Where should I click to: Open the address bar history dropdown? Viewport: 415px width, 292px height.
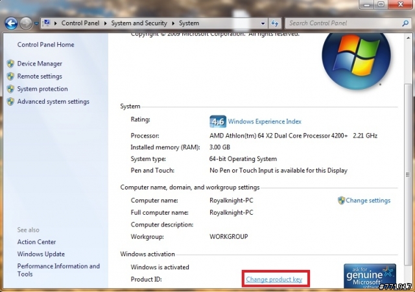pyautogui.click(x=263, y=23)
